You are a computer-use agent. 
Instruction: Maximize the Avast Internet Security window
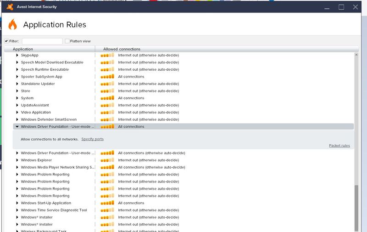[x=341, y=7]
